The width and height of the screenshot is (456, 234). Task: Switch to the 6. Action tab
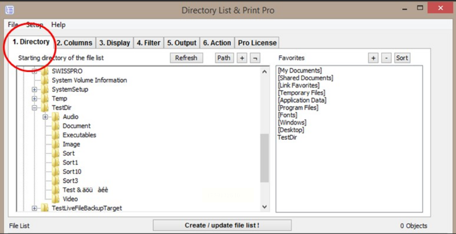pos(217,43)
